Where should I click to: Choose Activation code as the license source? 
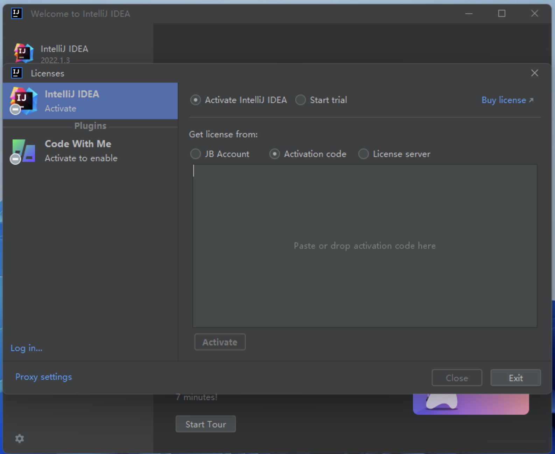pos(274,154)
